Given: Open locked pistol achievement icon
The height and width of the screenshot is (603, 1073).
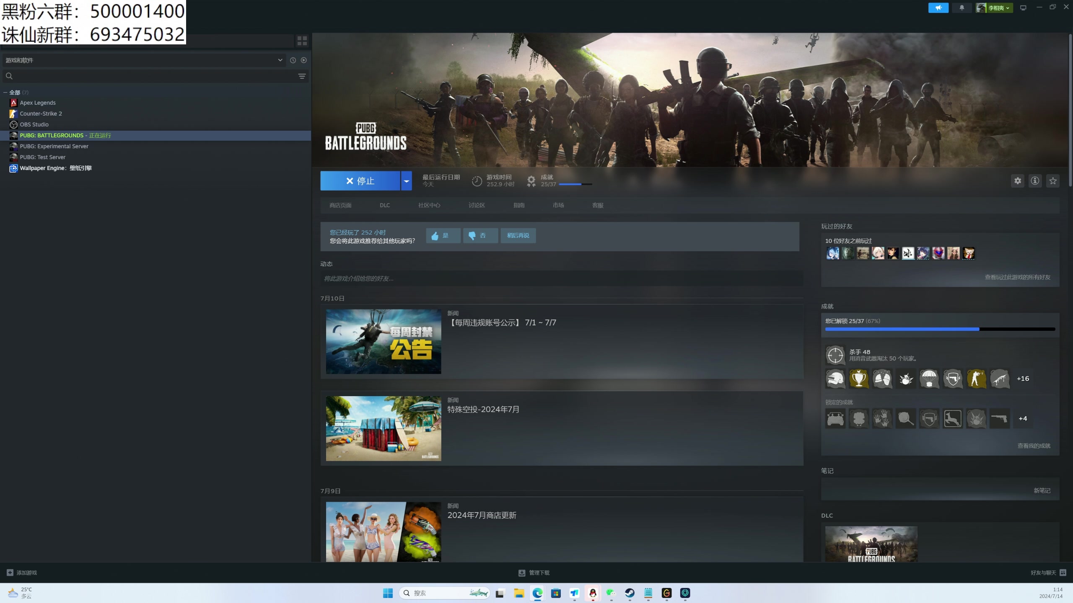Looking at the screenshot, I should 999,419.
